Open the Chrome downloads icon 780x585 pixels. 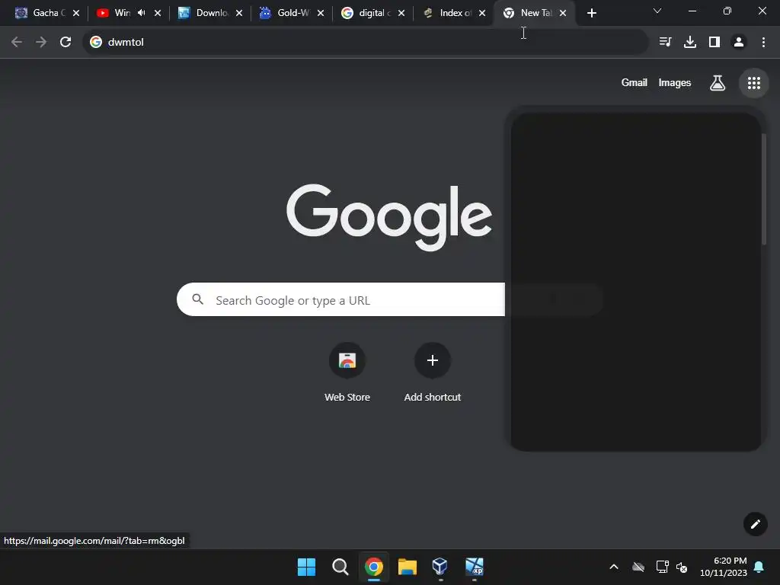click(690, 43)
